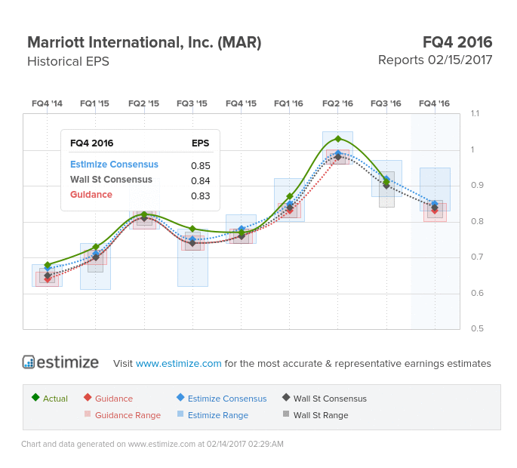This screenshot has height=468, width=517.
Task: Click the FQ4 '14 Actual green data point
Action: pyautogui.click(x=48, y=265)
